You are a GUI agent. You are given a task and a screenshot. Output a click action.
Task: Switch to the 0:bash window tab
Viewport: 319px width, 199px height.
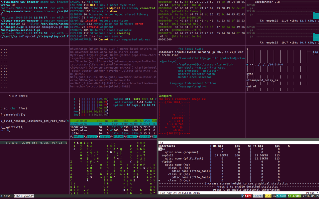[6, 196]
